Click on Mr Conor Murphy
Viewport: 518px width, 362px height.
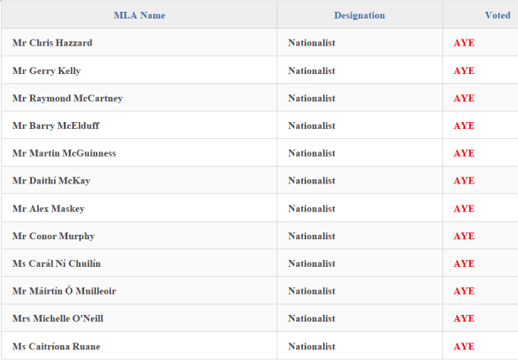pyautogui.click(x=53, y=236)
